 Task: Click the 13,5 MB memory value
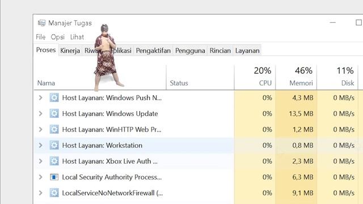pyautogui.click(x=301, y=113)
